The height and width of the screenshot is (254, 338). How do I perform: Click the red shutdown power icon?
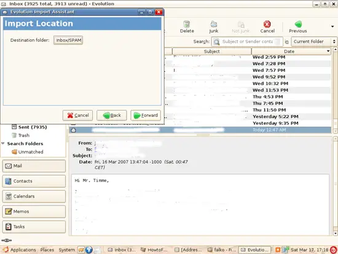click(x=334, y=250)
